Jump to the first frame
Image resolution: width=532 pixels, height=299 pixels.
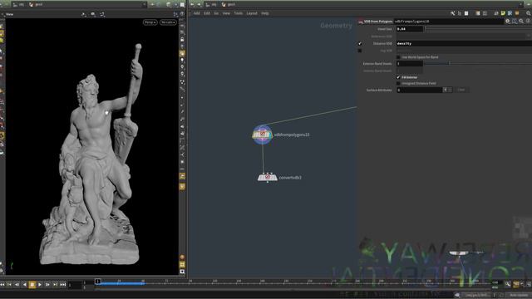point(2,285)
